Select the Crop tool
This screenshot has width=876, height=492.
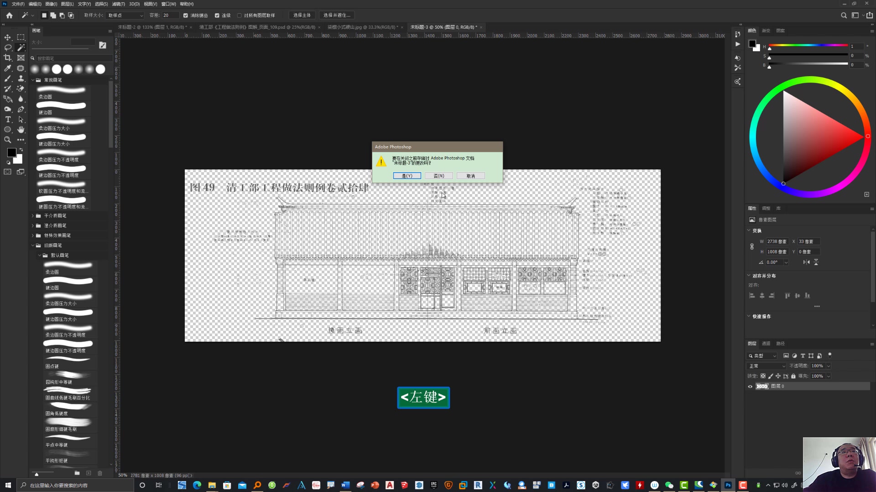point(8,57)
